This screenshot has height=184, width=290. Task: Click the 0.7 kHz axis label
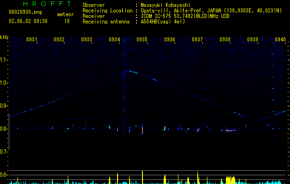click(4, 152)
